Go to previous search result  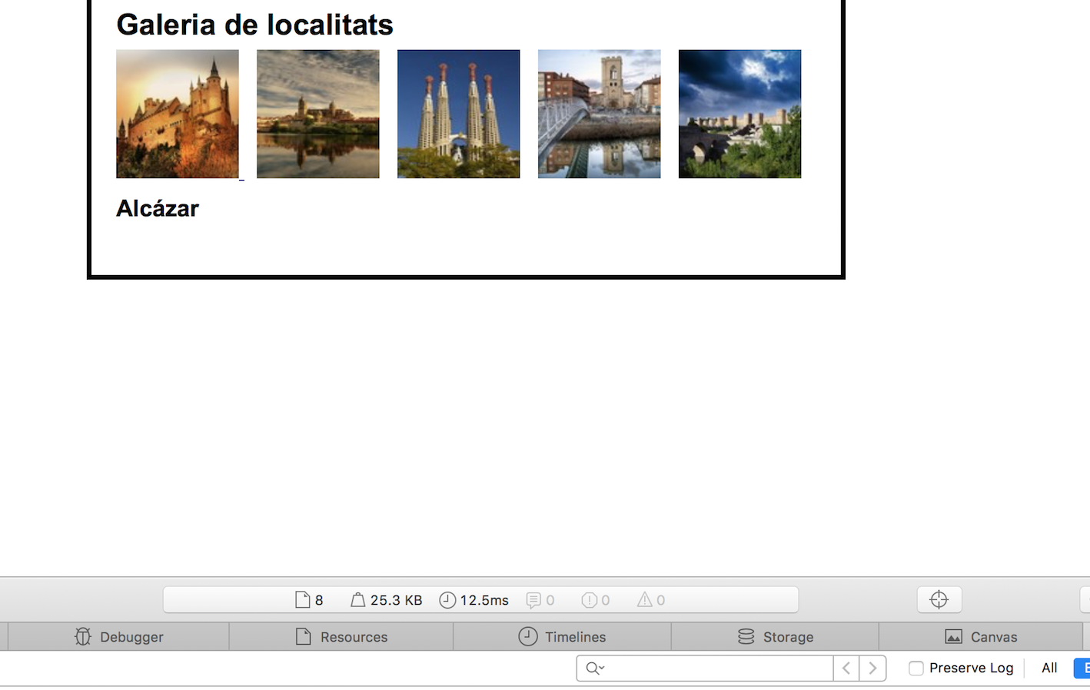[x=846, y=668]
